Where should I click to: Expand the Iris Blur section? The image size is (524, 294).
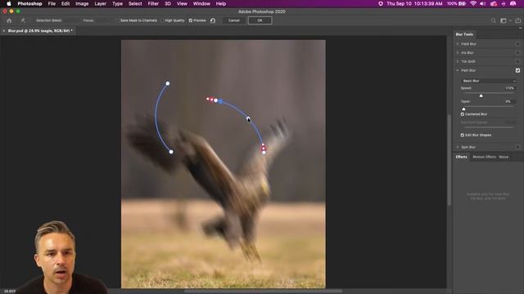pyautogui.click(x=458, y=52)
